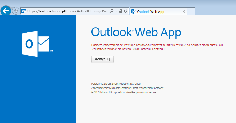Refresh the page with the reload icon
Screen dimensions: 236x123
pos(125,11)
